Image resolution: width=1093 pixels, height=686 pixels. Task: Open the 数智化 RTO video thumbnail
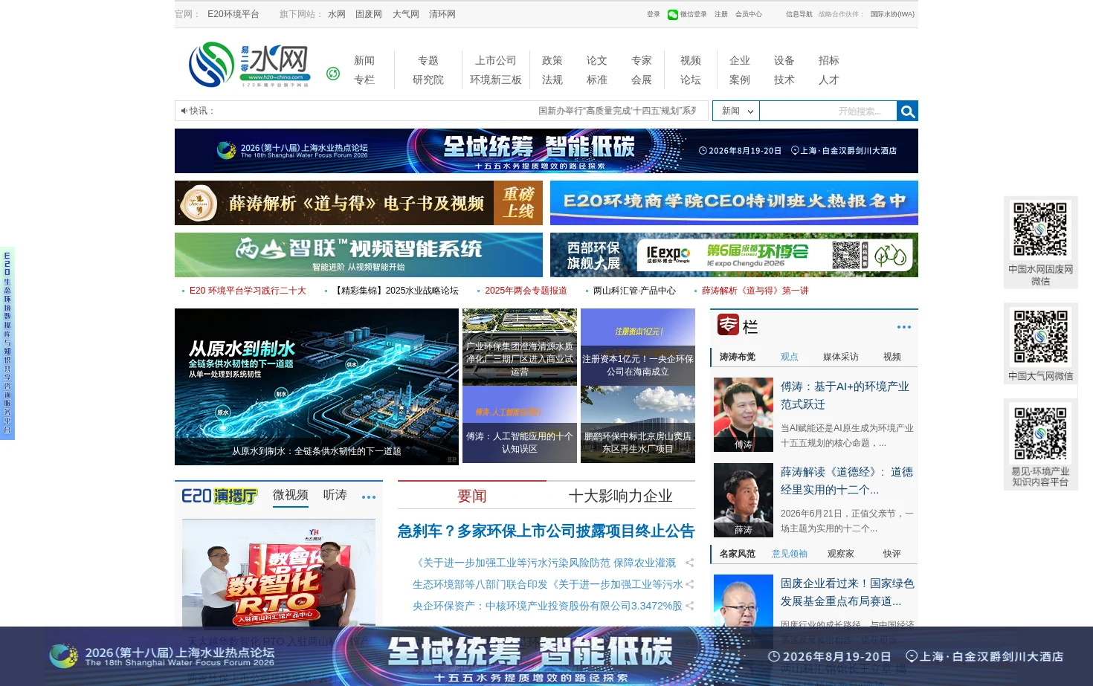coord(279,573)
